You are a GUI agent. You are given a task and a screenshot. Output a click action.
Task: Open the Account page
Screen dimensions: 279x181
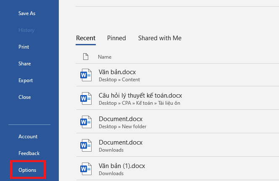point(28,137)
